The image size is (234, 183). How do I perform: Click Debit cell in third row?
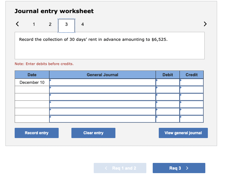click(x=168, y=97)
